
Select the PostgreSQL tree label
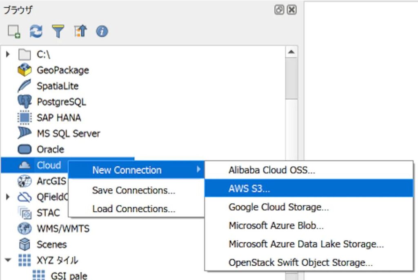click(61, 102)
